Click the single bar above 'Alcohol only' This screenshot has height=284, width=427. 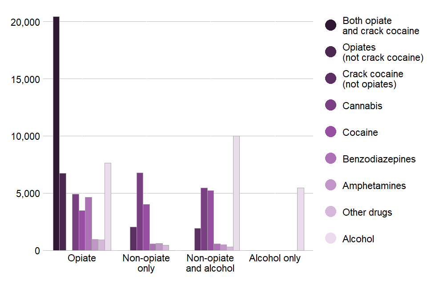pos(301,219)
